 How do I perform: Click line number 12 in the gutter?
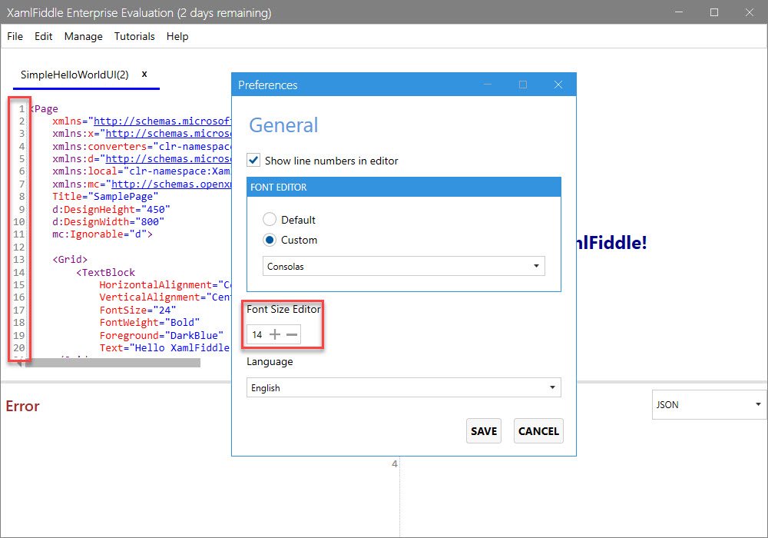(x=18, y=247)
